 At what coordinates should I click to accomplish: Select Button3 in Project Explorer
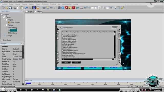point(14,28)
